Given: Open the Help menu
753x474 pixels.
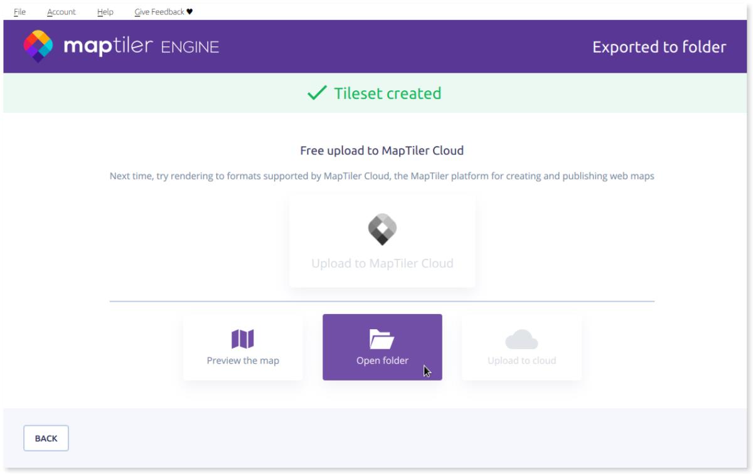Looking at the screenshot, I should tap(105, 11).
